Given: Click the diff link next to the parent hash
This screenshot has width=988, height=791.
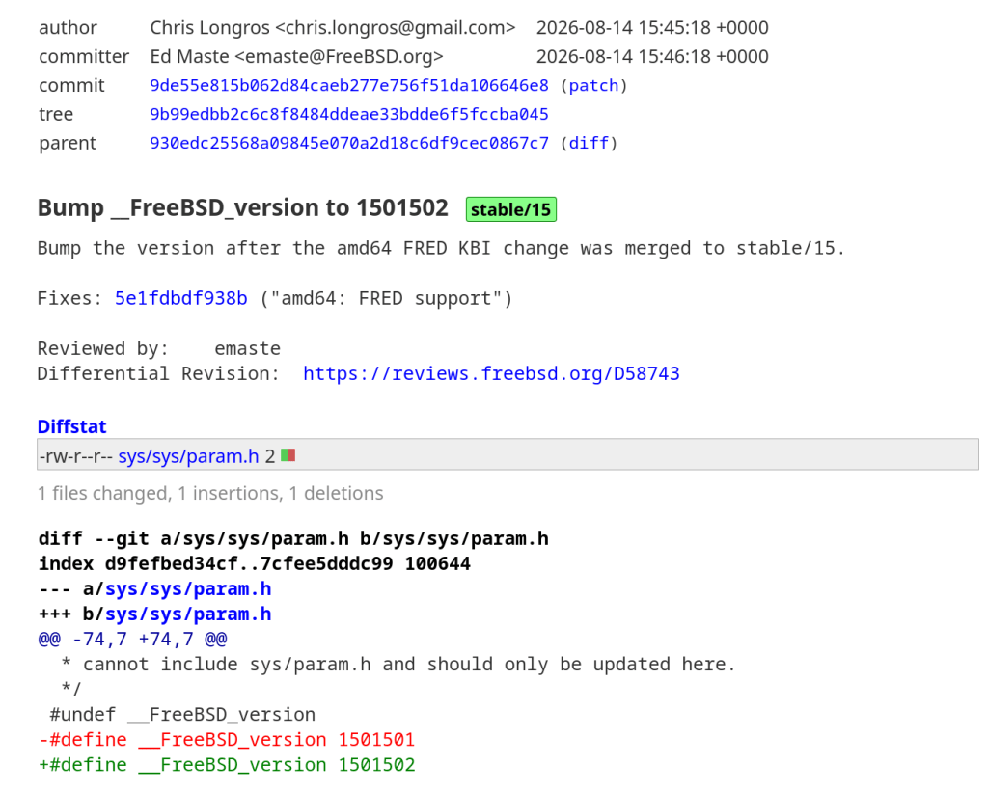Looking at the screenshot, I should (x=589, y=143).
